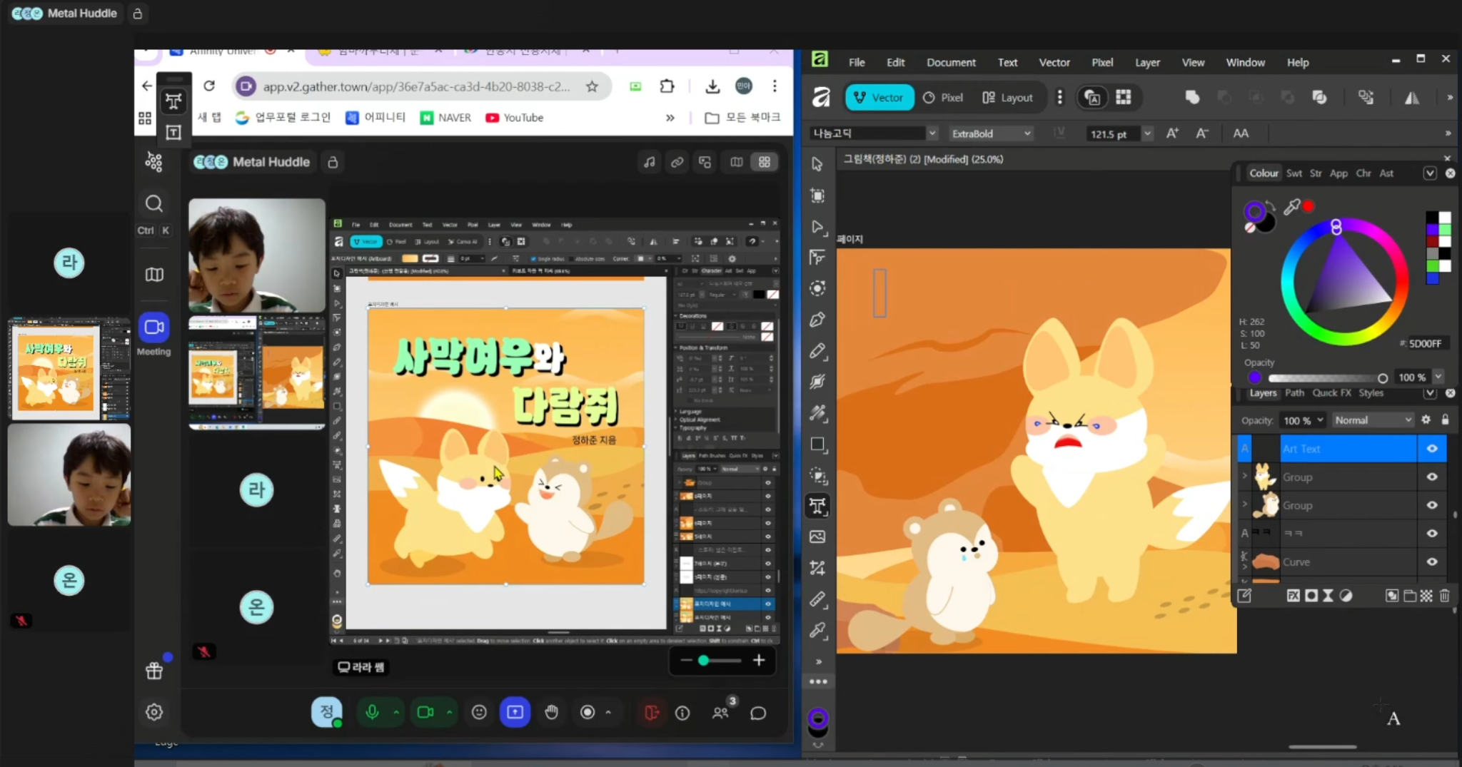
Task: Expand the squirrel Group layer
Action: [x=1245, y=504]
